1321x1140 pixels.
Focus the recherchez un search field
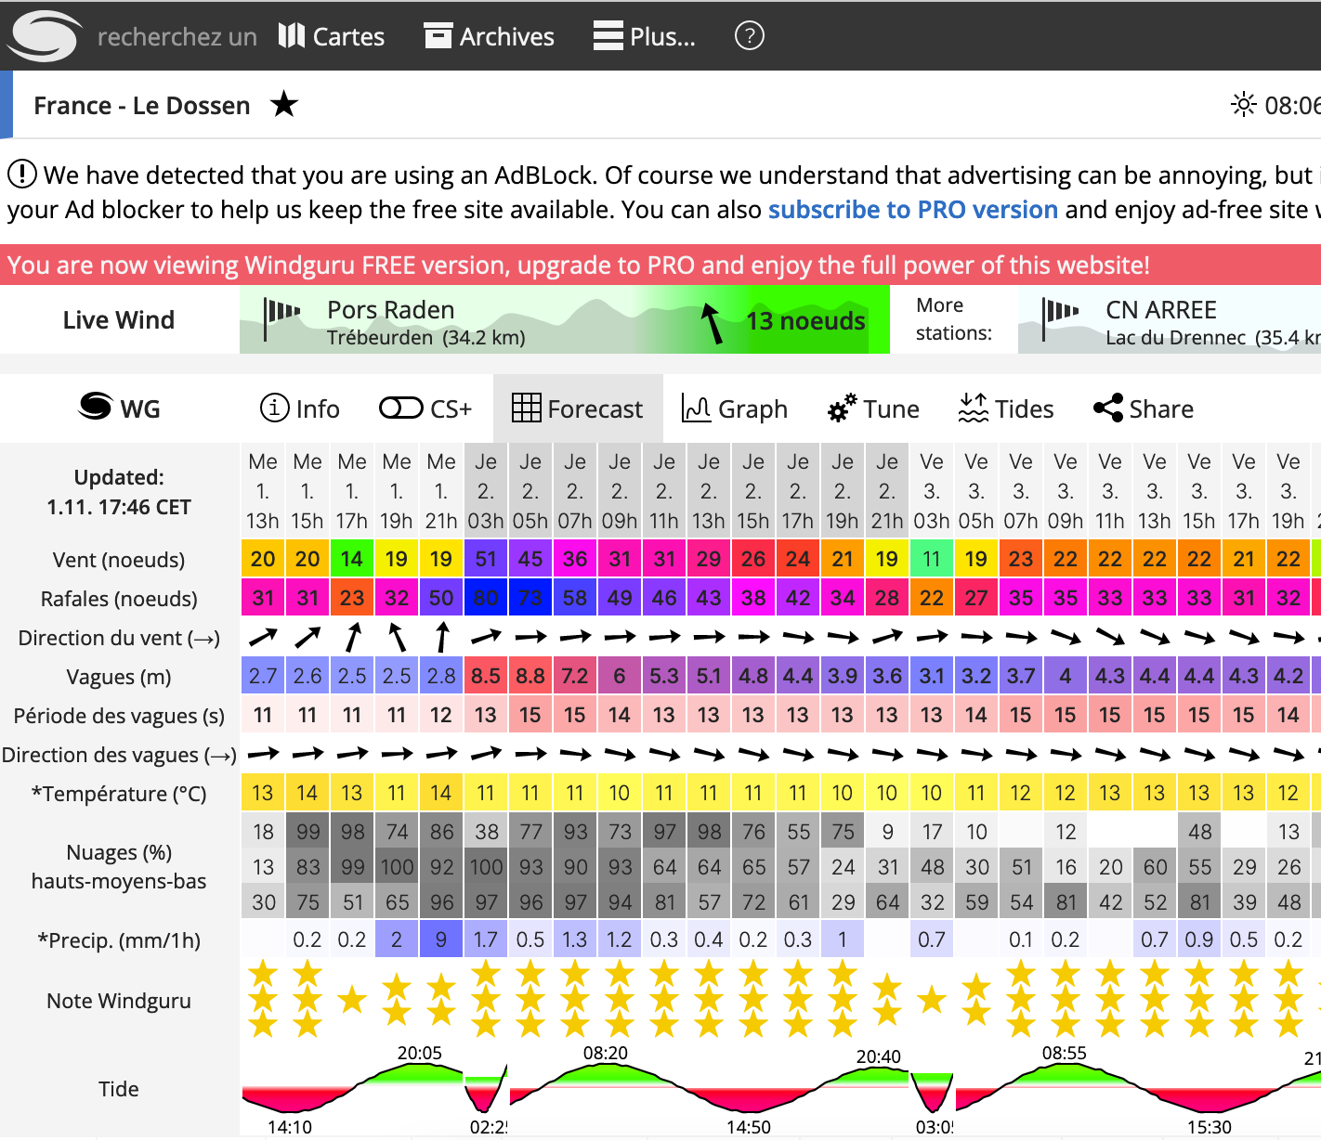[x=177, y=37]
